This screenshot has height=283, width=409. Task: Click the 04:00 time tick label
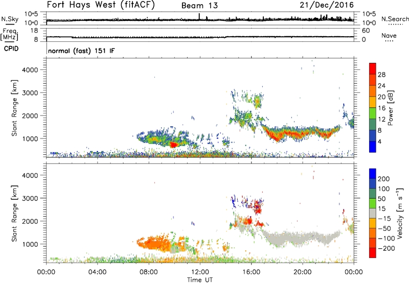coord(97,272)
